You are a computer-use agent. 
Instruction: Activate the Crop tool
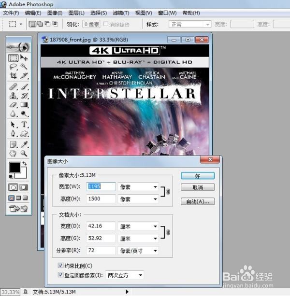[x=13, y=76]
